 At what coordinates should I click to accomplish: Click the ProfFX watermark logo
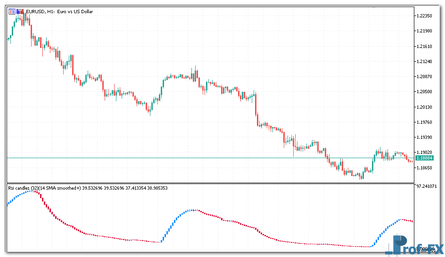coord(414,246)
